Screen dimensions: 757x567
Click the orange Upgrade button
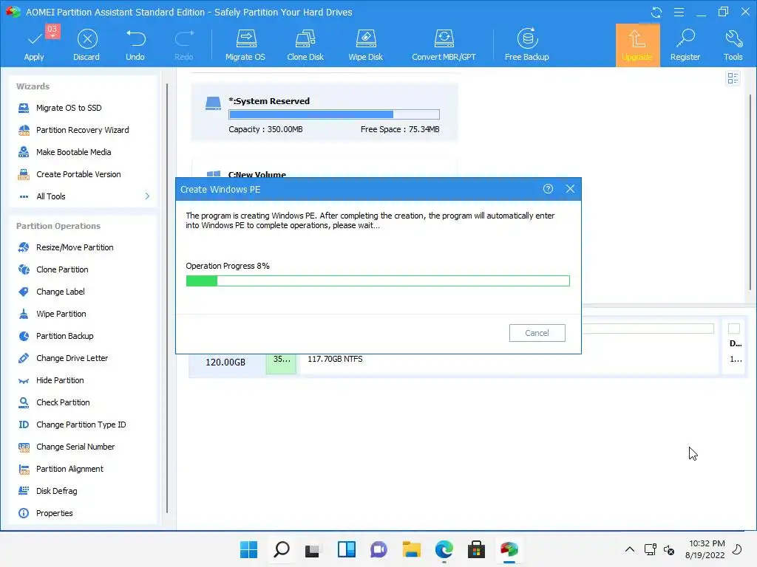[637, 45]
